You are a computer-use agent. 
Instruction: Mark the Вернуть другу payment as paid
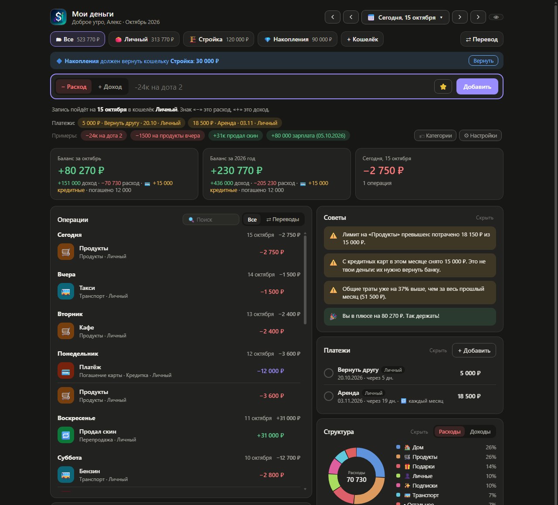tap(329, 373)
